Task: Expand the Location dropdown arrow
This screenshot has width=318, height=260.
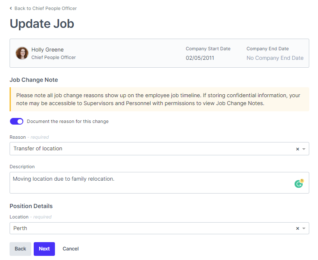Action: [x=304, y=228]
